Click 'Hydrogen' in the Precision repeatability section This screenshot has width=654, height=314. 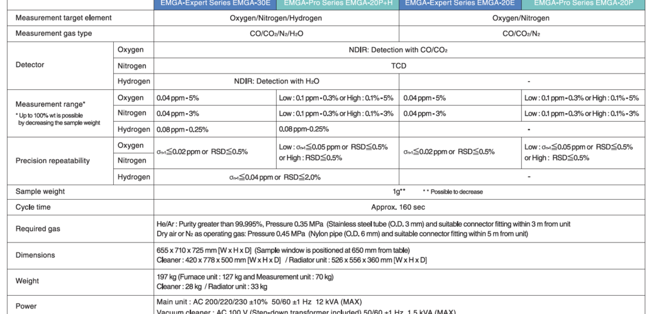(133, 176)
